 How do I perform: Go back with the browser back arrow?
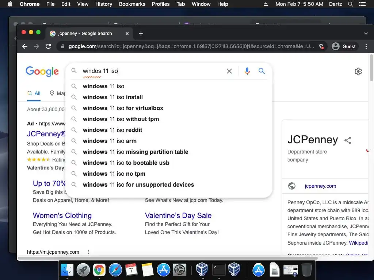[25, 46]
